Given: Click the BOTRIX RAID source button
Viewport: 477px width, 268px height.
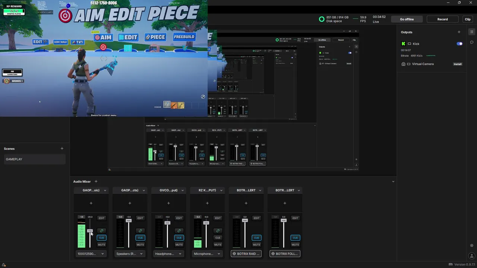Looking at the screenshot, I should click(x=246, y=254).
